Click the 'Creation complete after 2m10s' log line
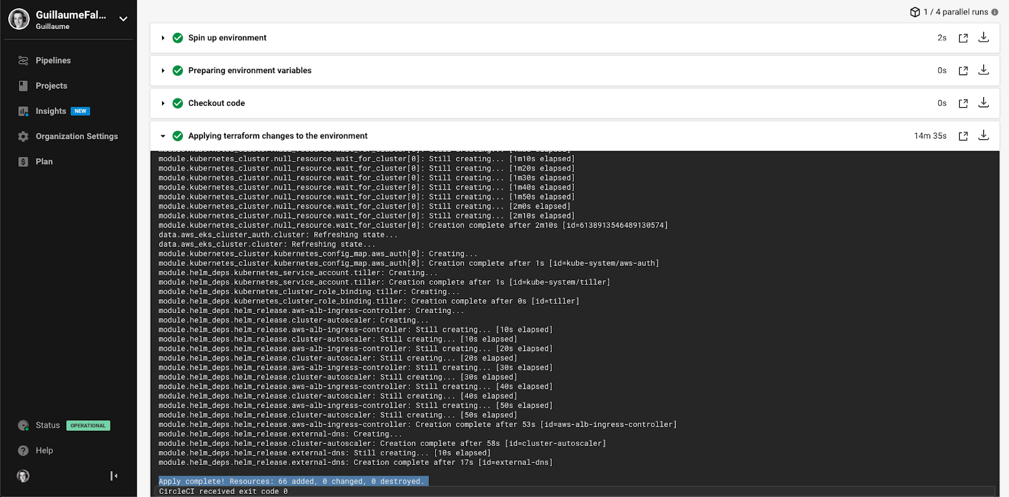Viewport: 1009px width, 497px height. 413,226
